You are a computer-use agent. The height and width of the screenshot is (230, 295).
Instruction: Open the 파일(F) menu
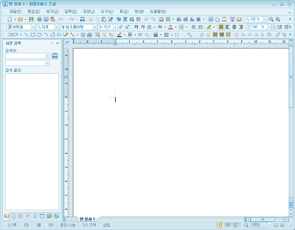coord(15,12)
